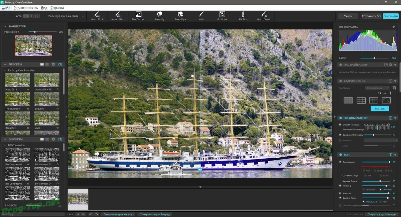The width and height of the screenshot is (401, 217).
Task: Click the zoom in plus icon
Action: [11, 16]
